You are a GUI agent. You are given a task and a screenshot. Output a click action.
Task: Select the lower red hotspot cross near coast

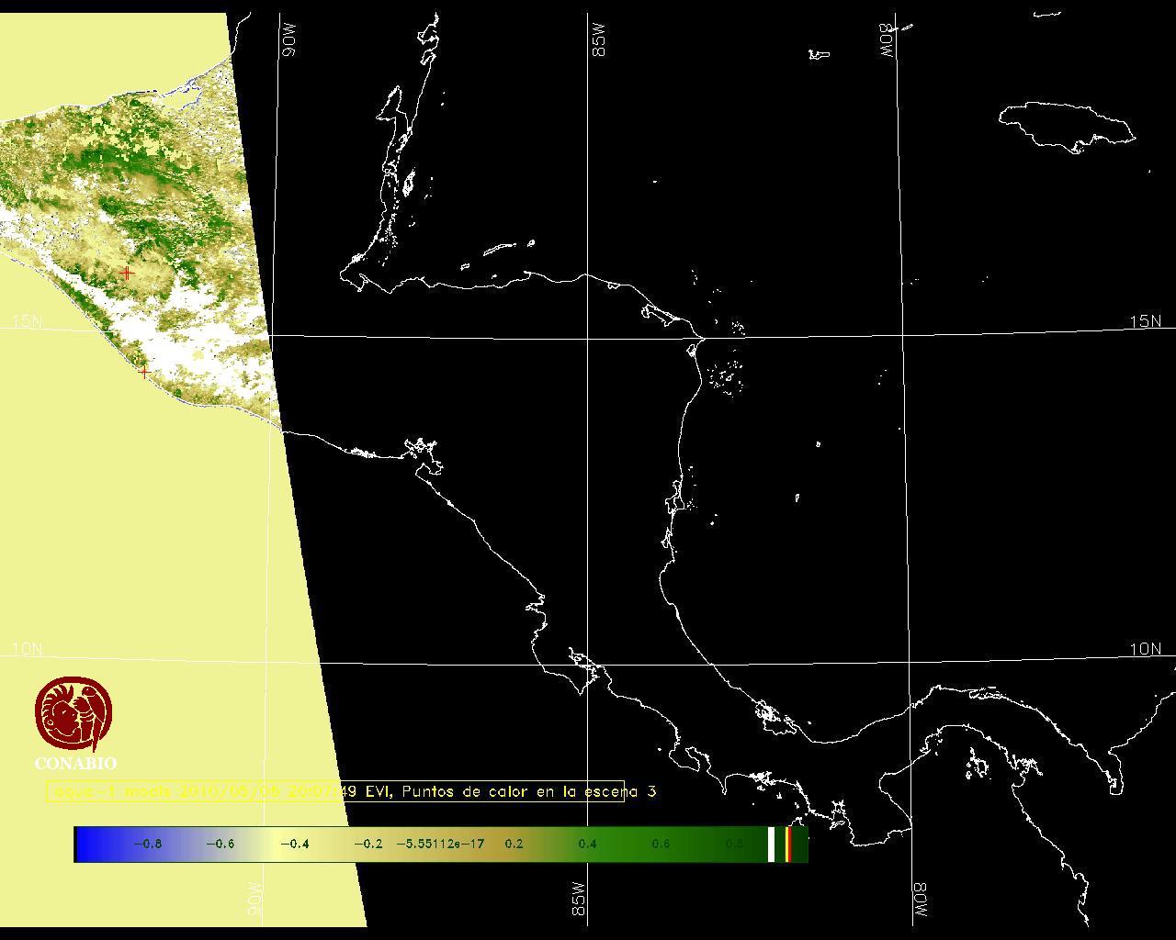pos(144,372)
